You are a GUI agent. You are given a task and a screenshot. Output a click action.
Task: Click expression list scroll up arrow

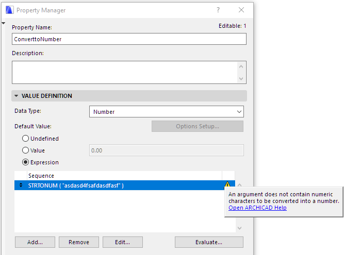pyautogui.click(x=240, y=185)
